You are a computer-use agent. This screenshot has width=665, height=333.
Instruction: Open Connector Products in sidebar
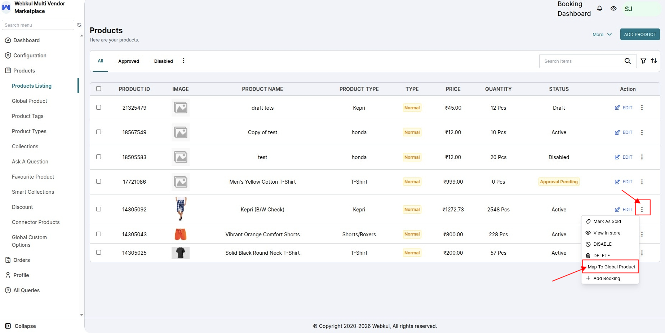point(36,222)
